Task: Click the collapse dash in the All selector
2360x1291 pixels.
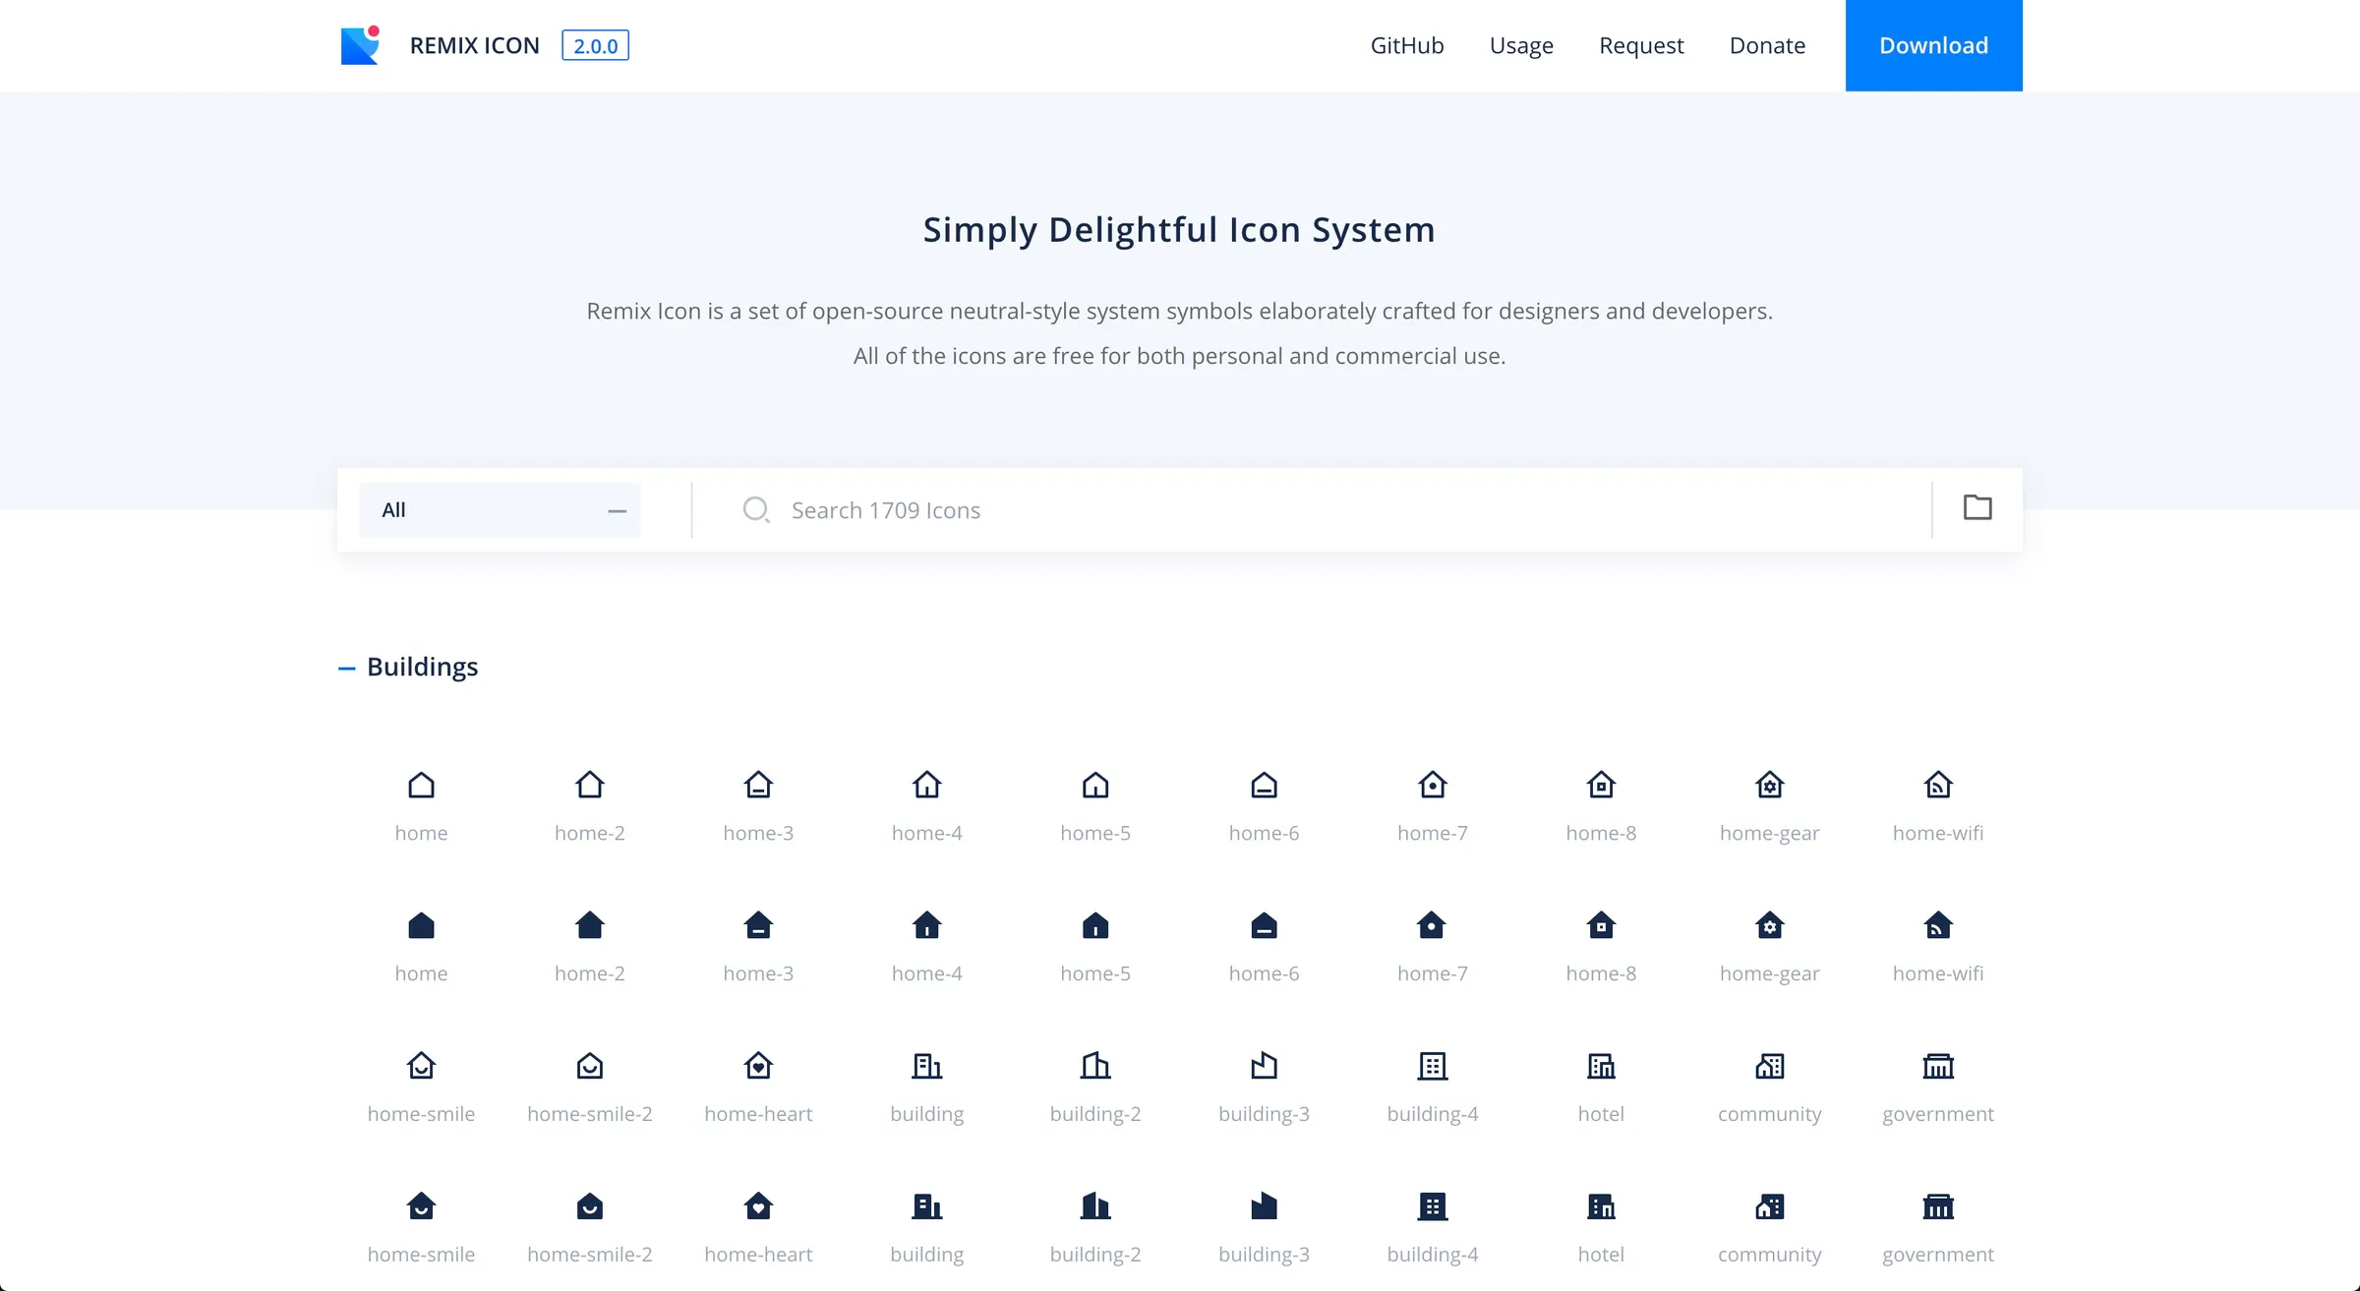Action: pos(618,510)
